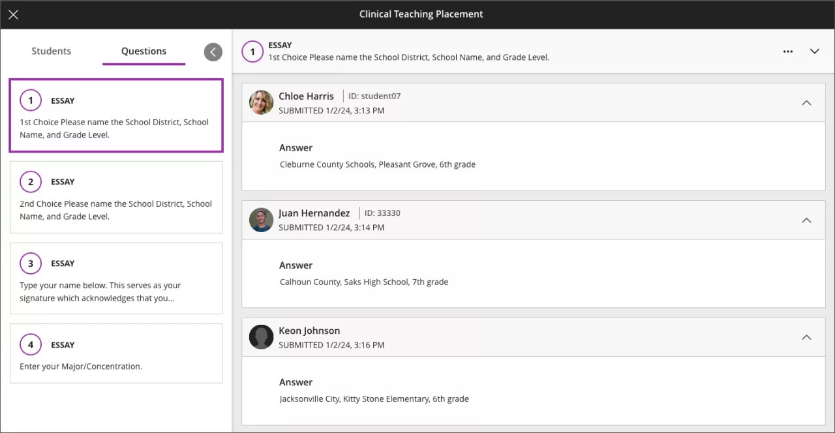Select the Questions tab
The width and height of the screenshot is (835, 433).
144,51
